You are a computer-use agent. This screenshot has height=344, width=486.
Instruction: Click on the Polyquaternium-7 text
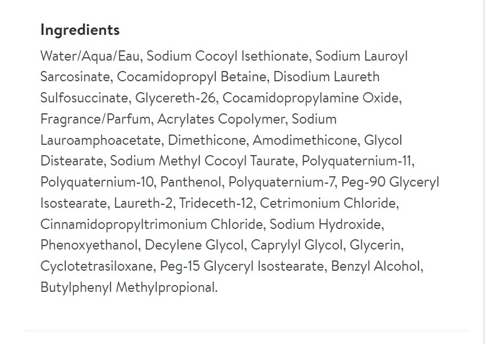pos(282,182)
